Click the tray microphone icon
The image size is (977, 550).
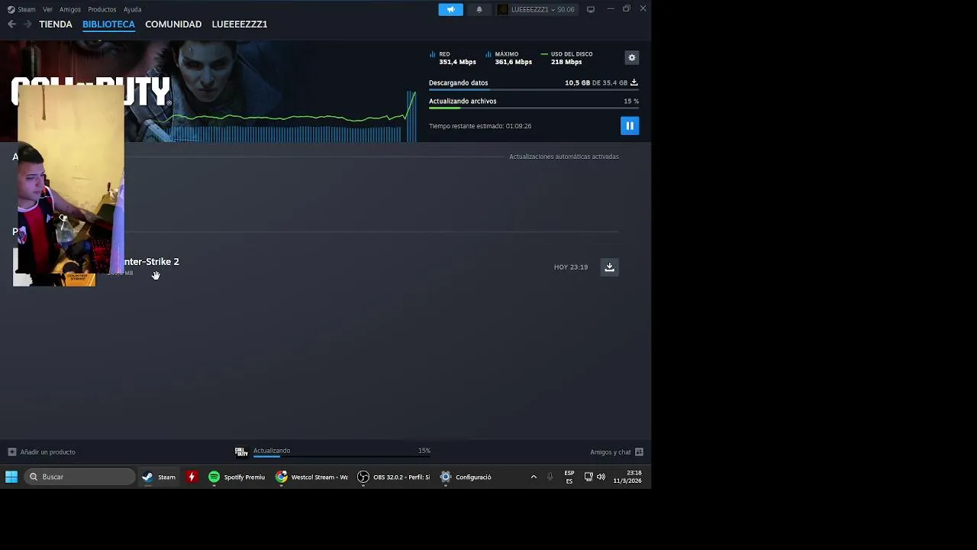(x=550, y=477)
